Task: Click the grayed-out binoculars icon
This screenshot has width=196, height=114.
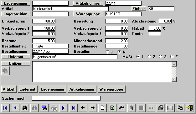Action: point(34,108)
